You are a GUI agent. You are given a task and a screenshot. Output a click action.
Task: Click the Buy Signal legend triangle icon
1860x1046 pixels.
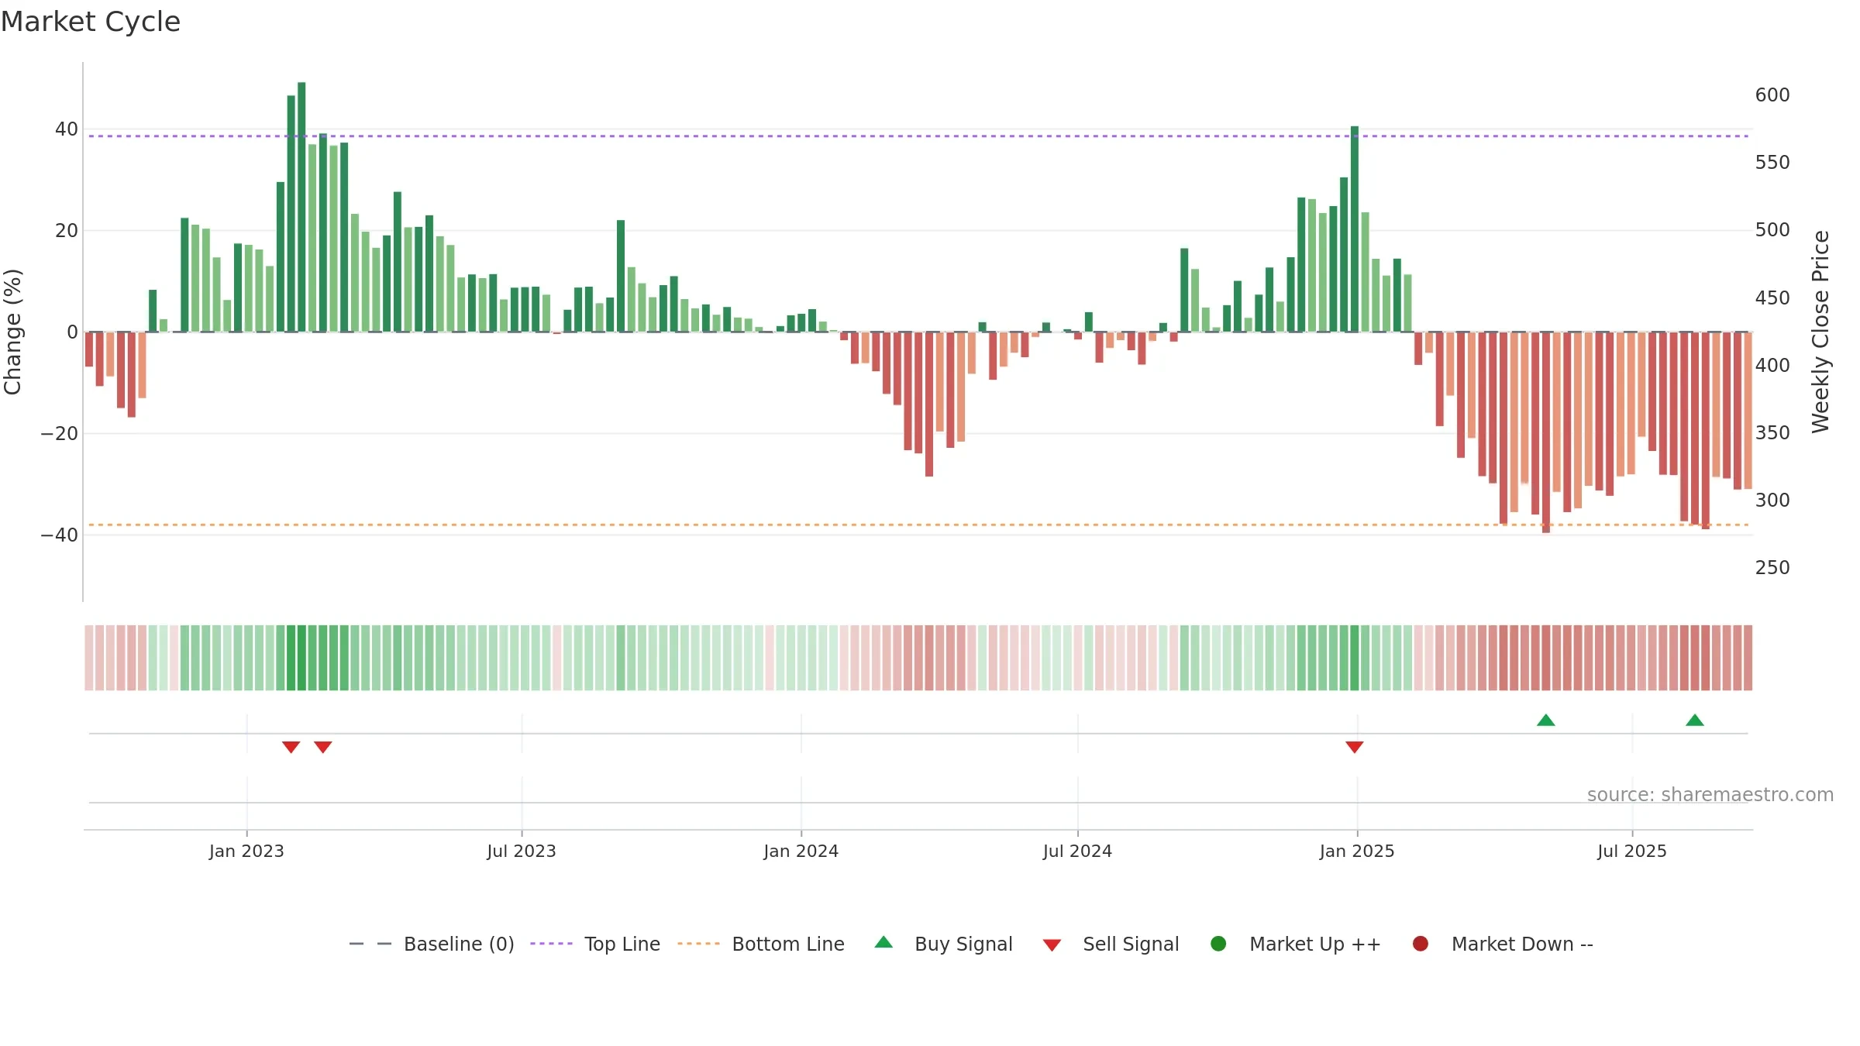(x=883, y=942)
